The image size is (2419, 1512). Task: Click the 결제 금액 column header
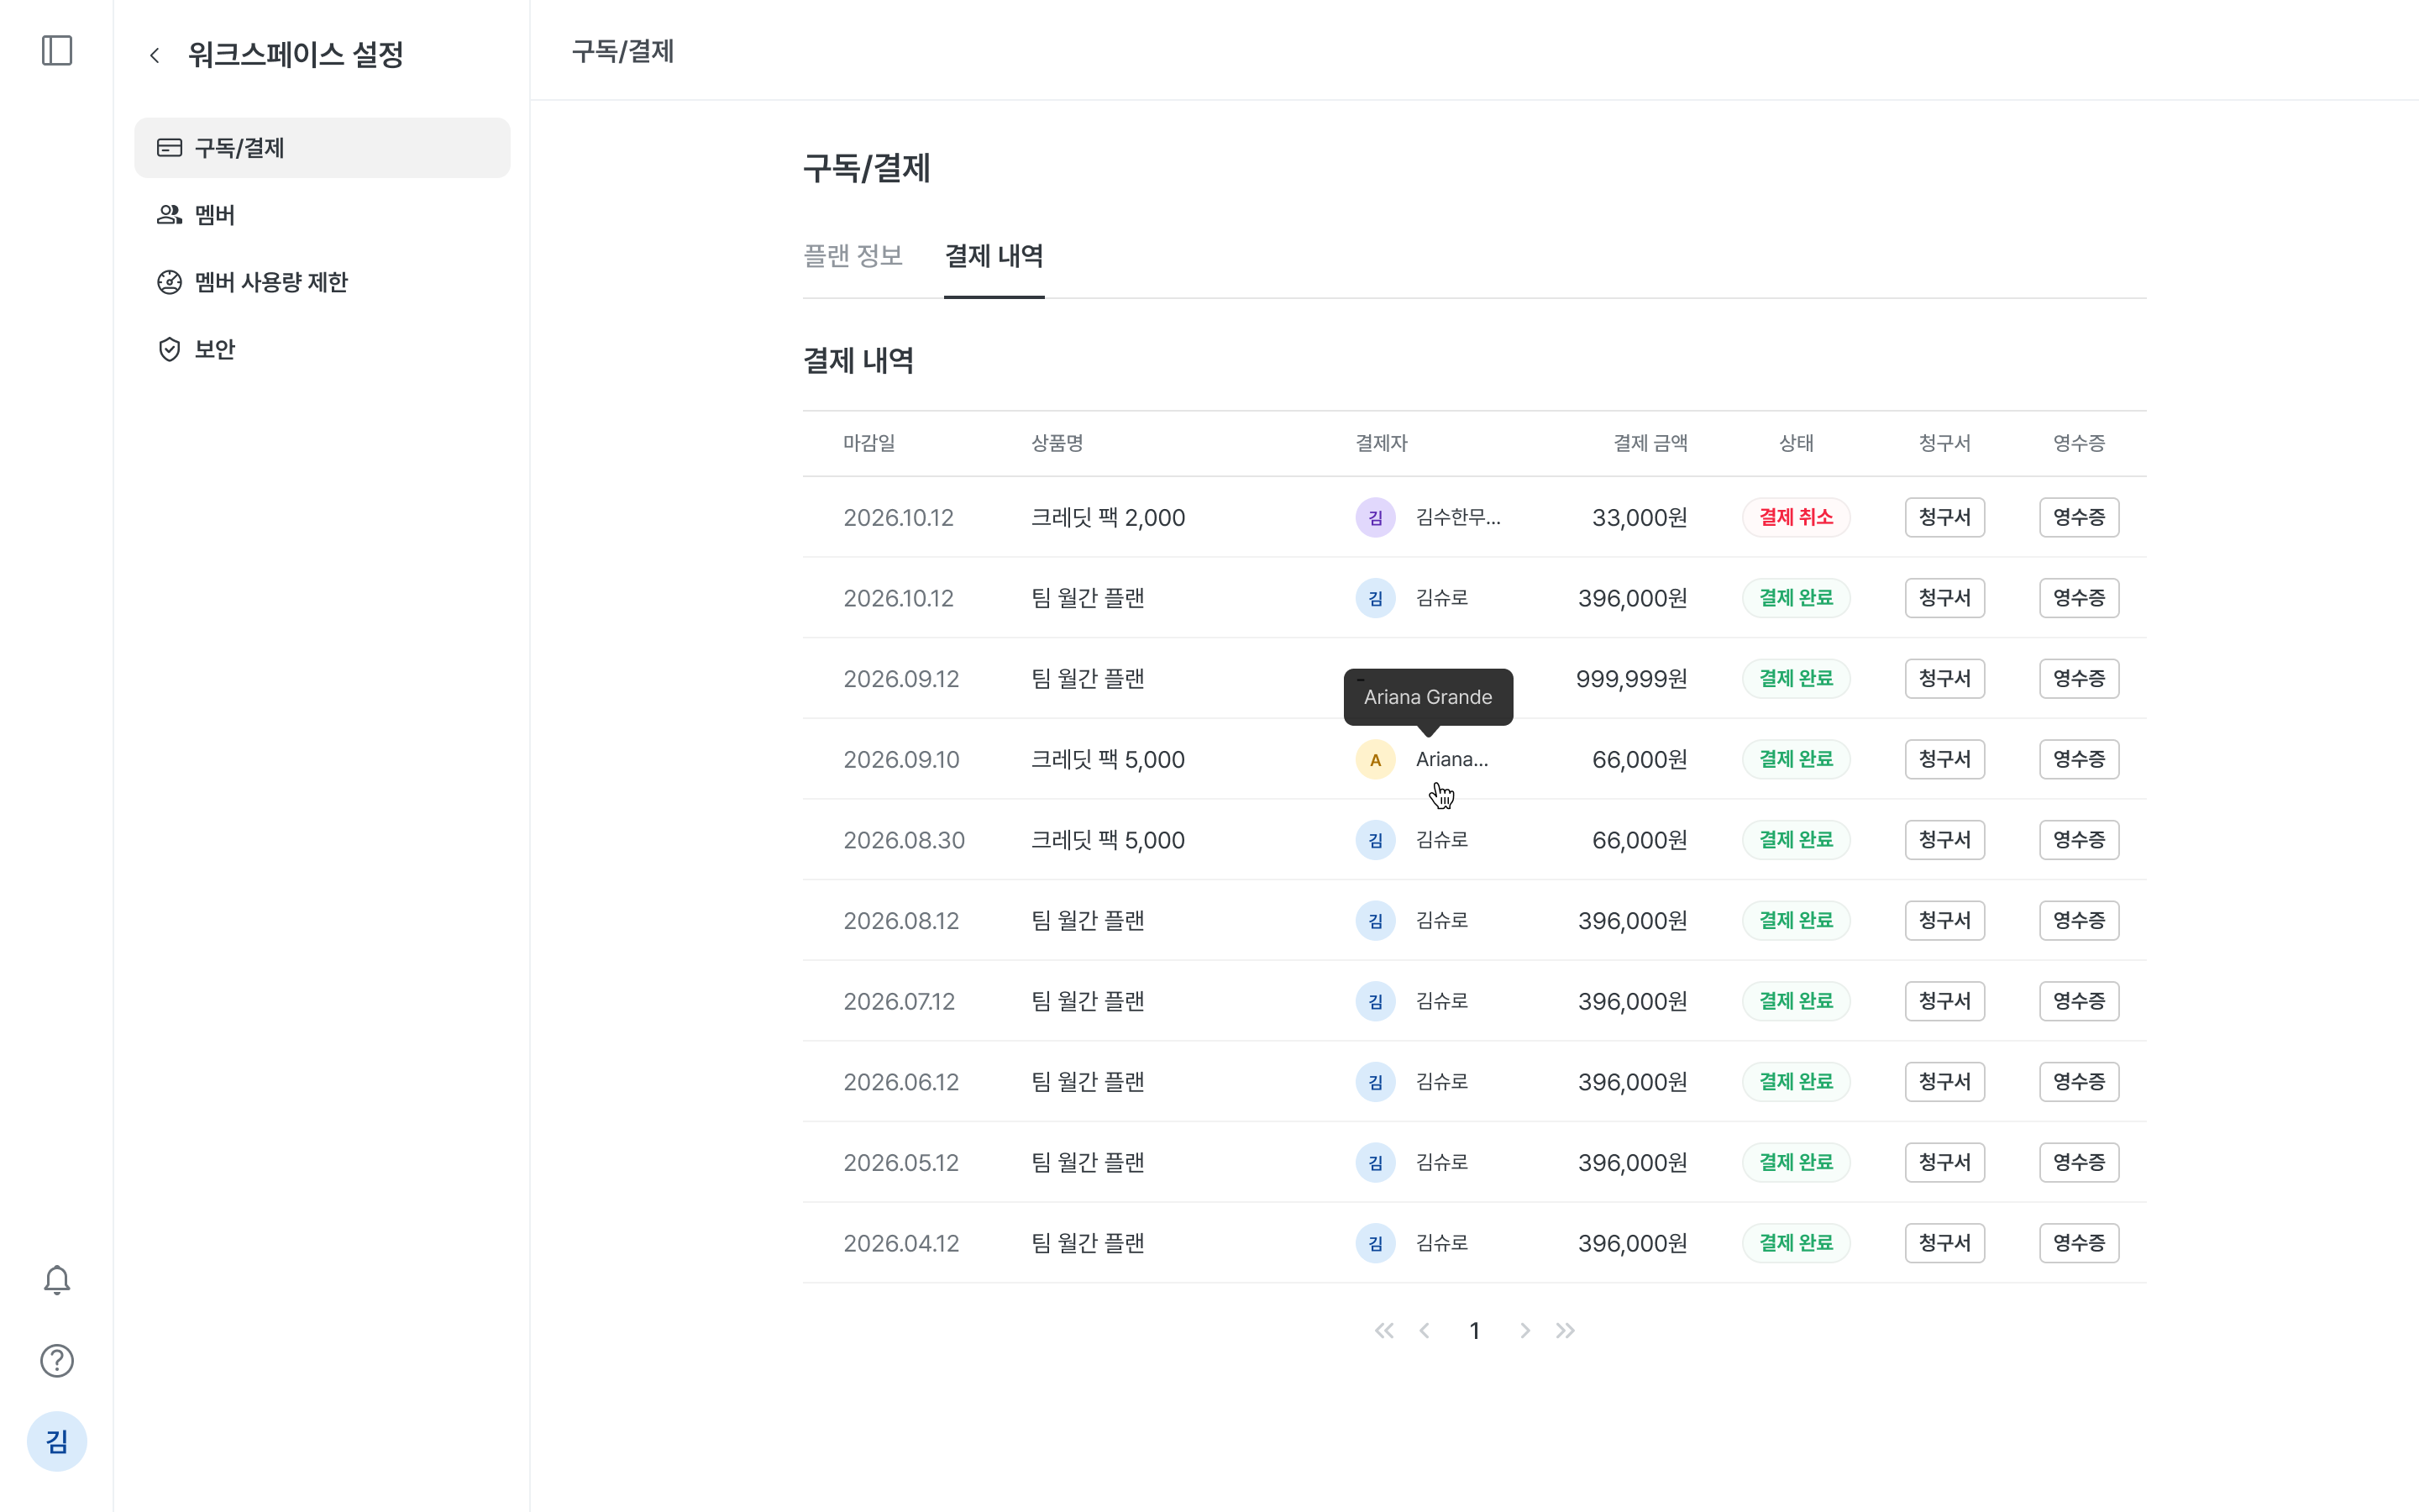pos(1650,443)
